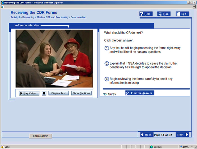Click Find the Answer button

click(140, 93)
